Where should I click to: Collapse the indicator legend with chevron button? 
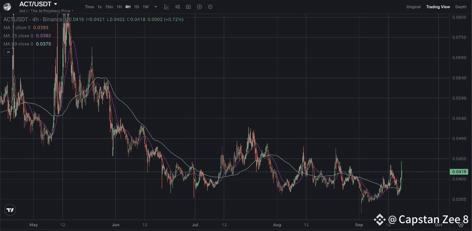(8, 52)
